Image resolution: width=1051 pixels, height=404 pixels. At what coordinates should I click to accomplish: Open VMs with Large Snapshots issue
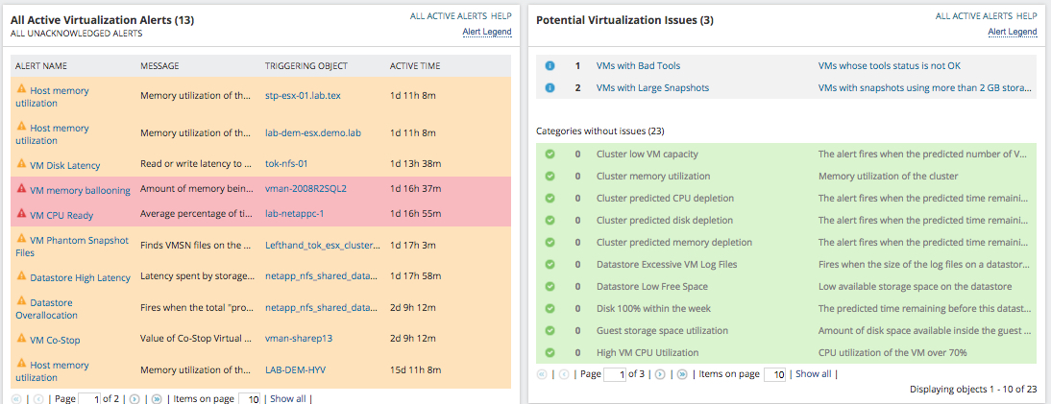click(652, 87)
